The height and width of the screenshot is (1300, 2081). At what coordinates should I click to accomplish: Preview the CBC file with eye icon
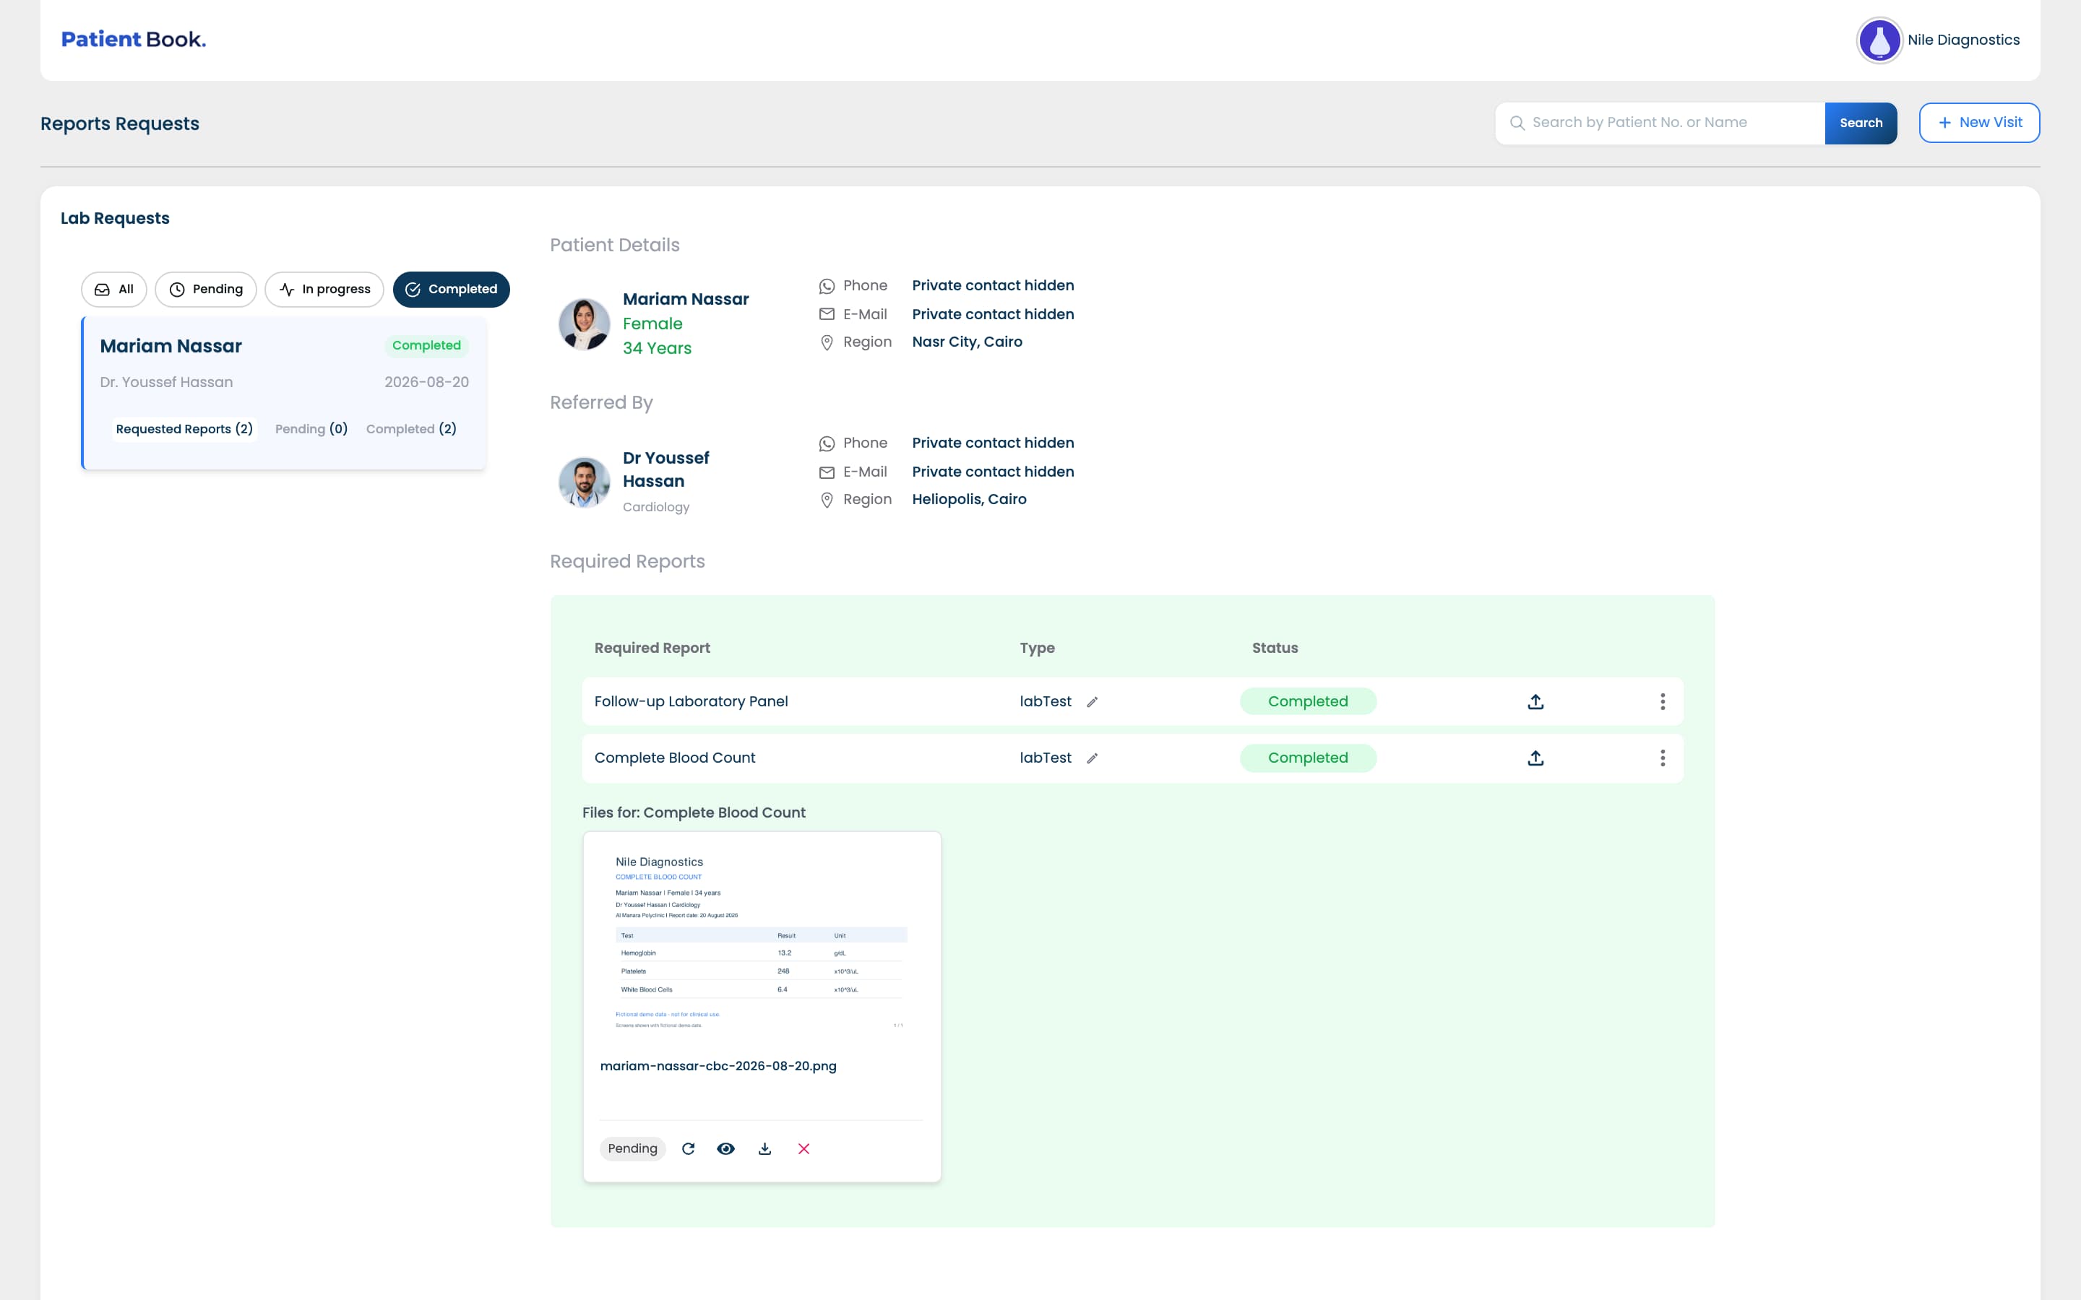point(725,1148)
